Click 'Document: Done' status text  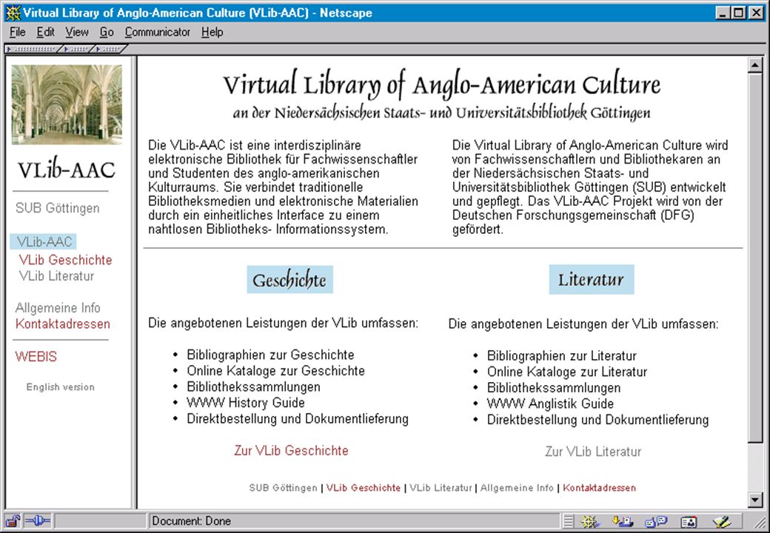tap(191, 520)
